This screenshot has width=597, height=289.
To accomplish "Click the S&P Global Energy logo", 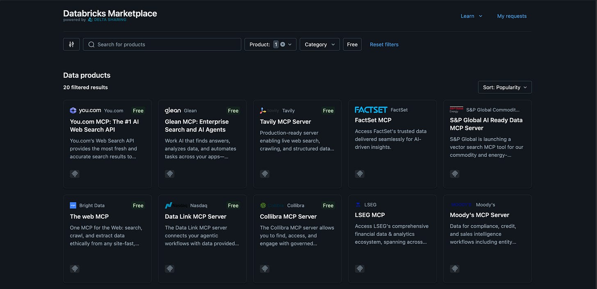I will [x=456, y=110].
